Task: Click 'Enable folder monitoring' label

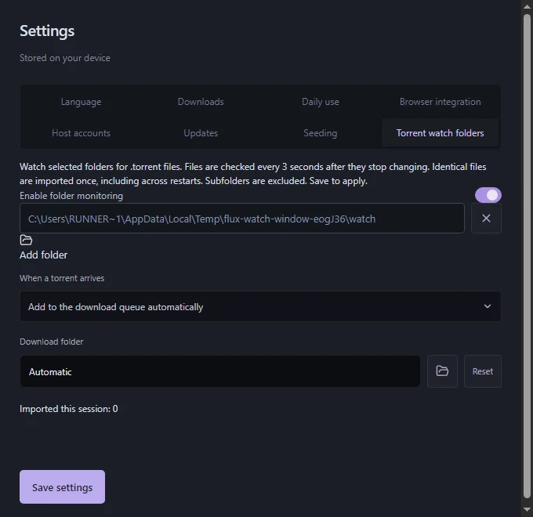Action: [x=71, y=196]
